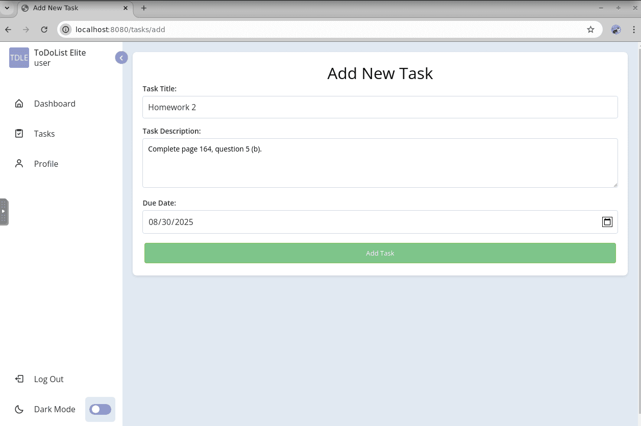Click the browser profile avatar icon
The image size is (641, 426).
pos(616,30)
